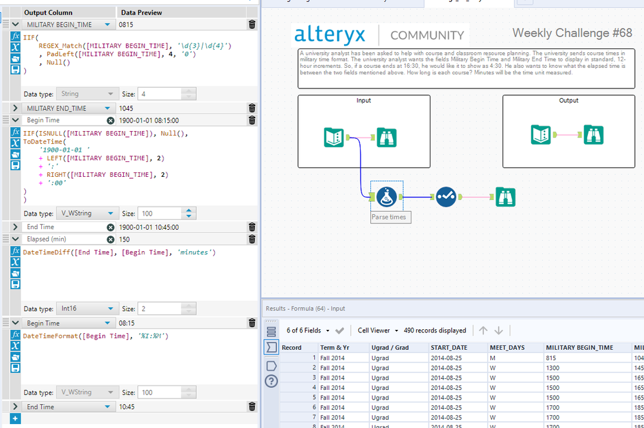Click in the DateTimeDiff expression editor
The height and width of the screenshot is (428, 644).
[129, 271]
